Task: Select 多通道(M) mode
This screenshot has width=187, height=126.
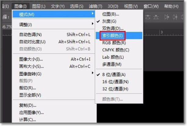Action: click(x=119, y=64)
